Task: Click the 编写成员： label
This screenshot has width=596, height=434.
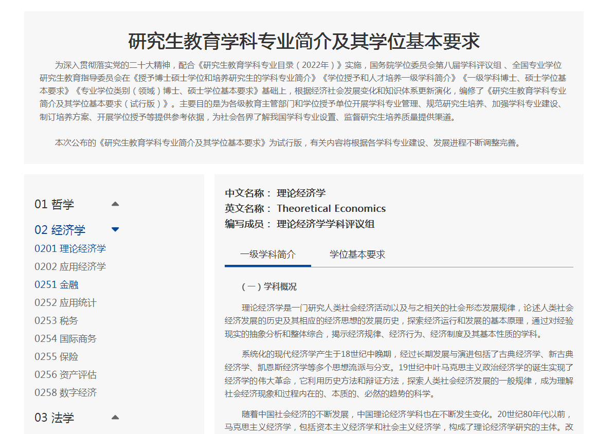Action: [248, 224]
